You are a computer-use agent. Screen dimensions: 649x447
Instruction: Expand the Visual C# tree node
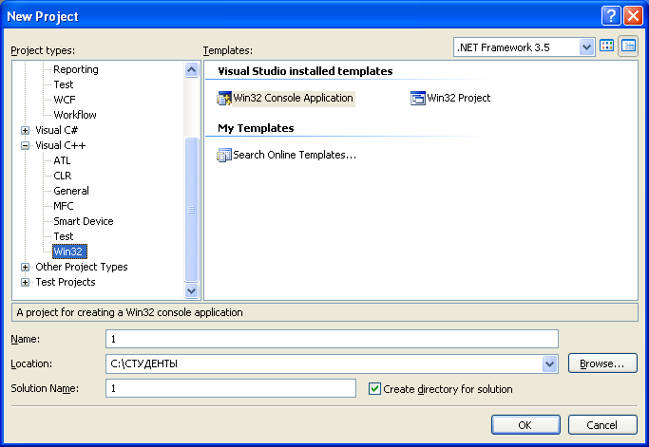[26, 130]
